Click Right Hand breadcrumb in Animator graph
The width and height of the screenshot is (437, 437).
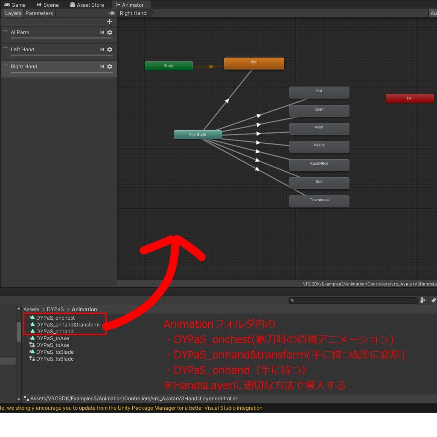coord(133,13)
